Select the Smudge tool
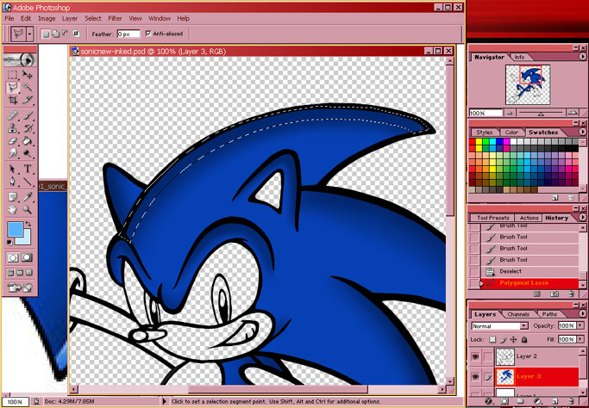The height and width of the screenshot is (408, 589). tap(13, 153)
